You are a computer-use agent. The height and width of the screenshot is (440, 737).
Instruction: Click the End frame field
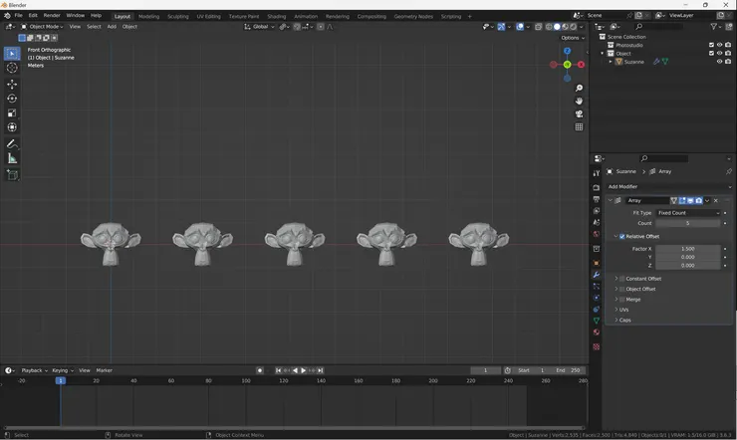[569, 370]
